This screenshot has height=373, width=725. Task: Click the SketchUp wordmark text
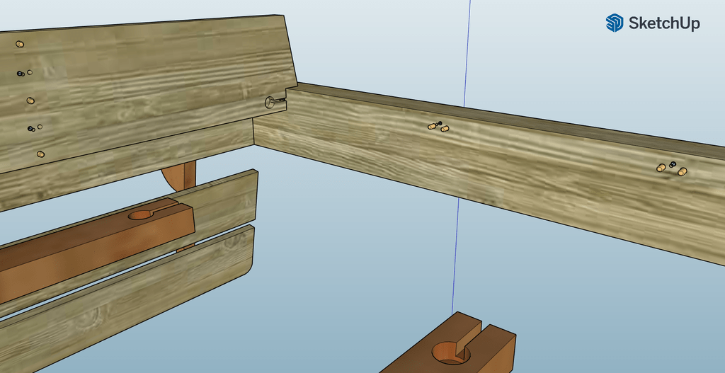(x=664, y=23)
